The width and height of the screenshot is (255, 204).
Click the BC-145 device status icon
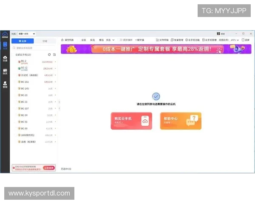[19, 88]
